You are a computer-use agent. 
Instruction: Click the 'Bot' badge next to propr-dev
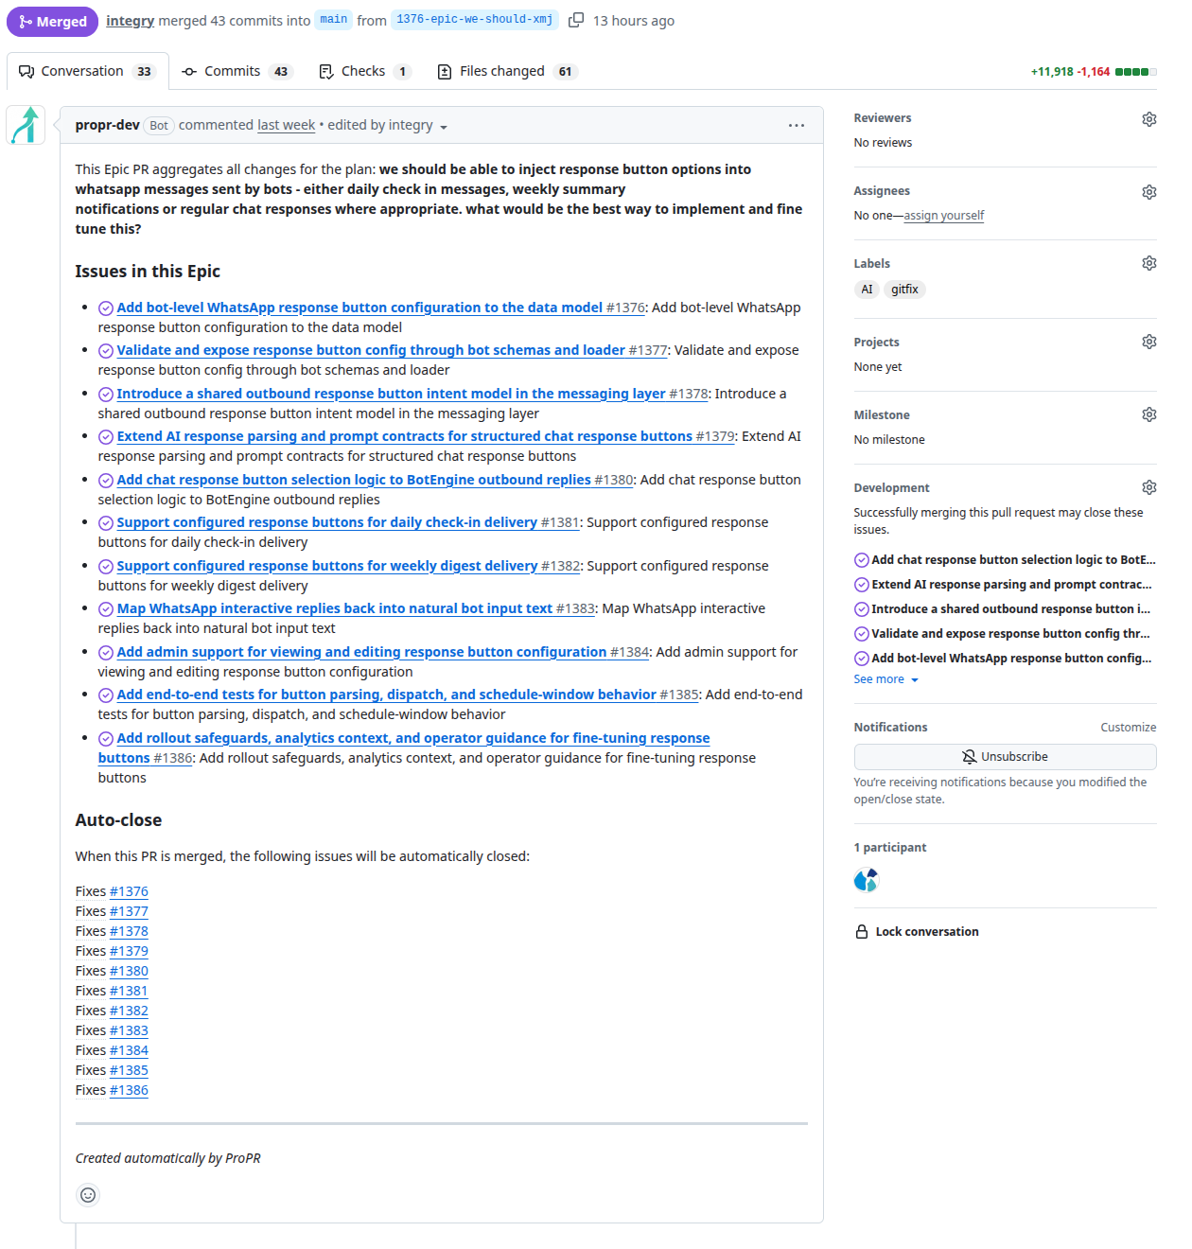pyautogui.click(x=159, y=126)
